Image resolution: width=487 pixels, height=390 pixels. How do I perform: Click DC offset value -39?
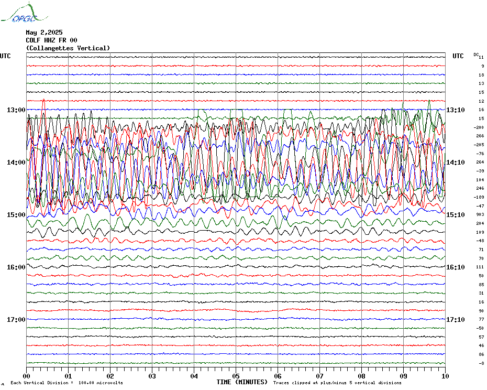coord(480,171)
